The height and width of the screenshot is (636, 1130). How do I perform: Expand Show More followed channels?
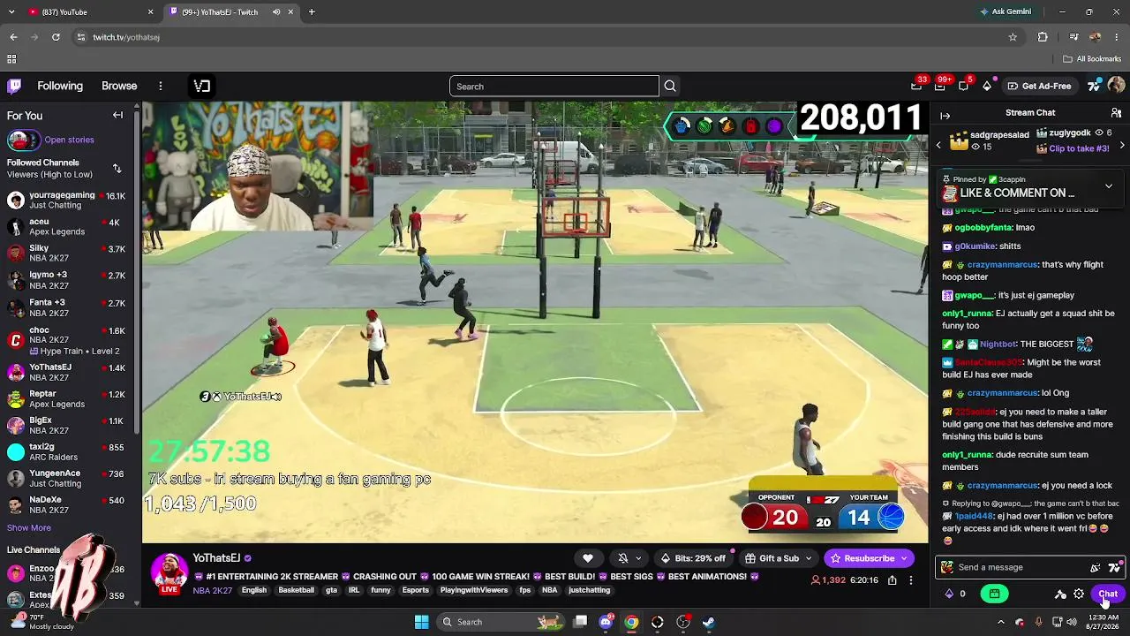click(x=29, y=527)
